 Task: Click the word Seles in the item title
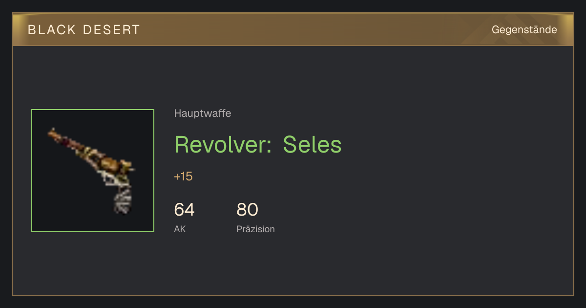[313, 144]
